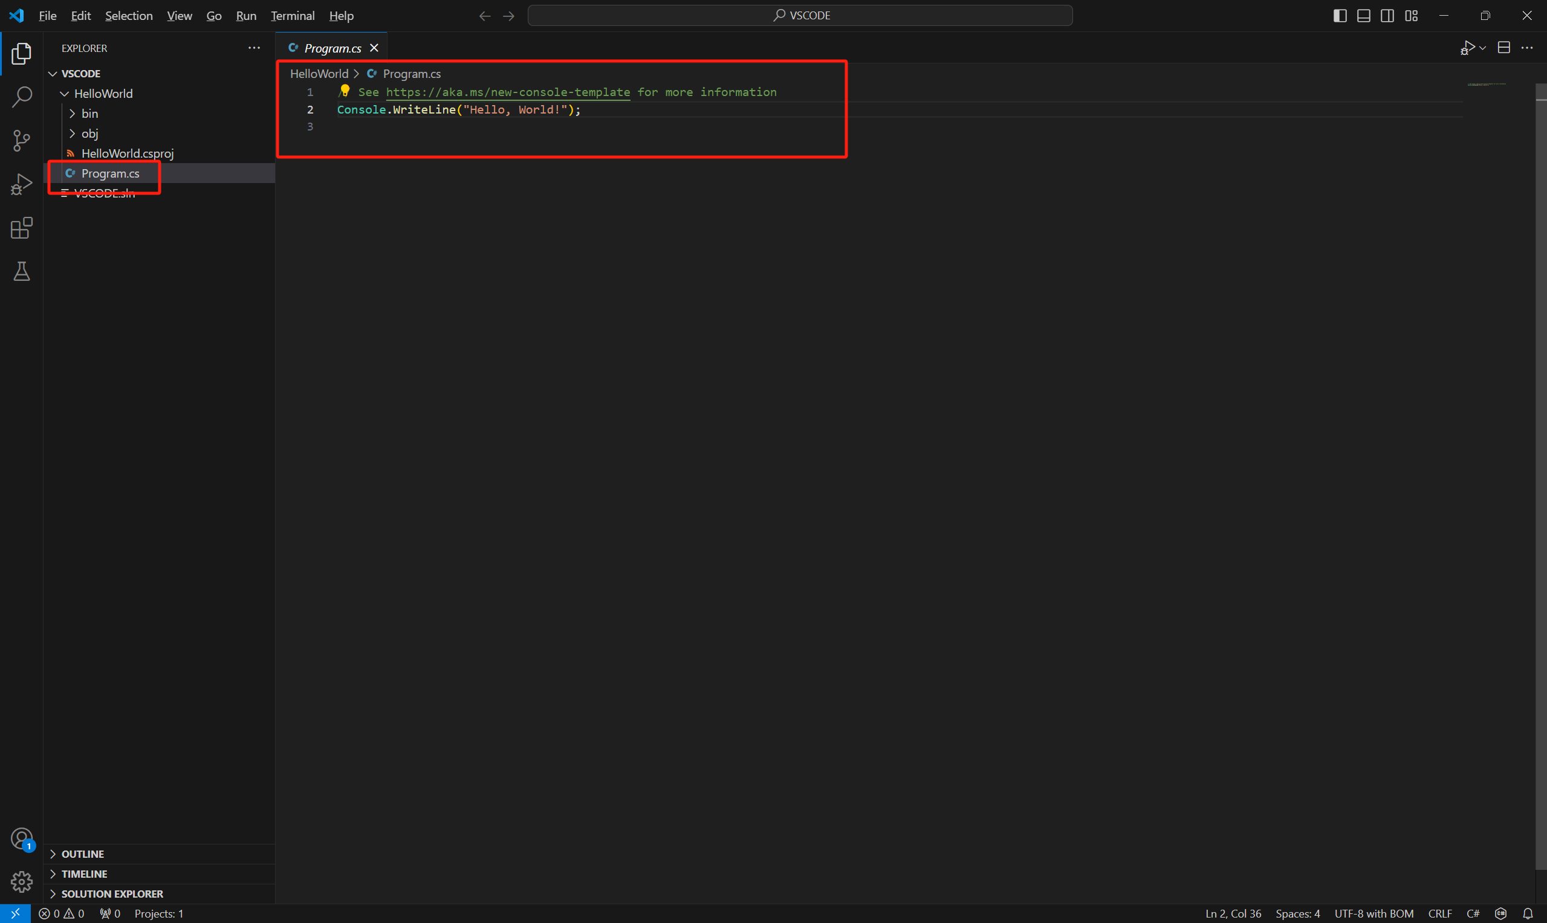Screen dimensions: 1547x923
Task: Open notifications bell in status bar
Action: [1528, 914]
